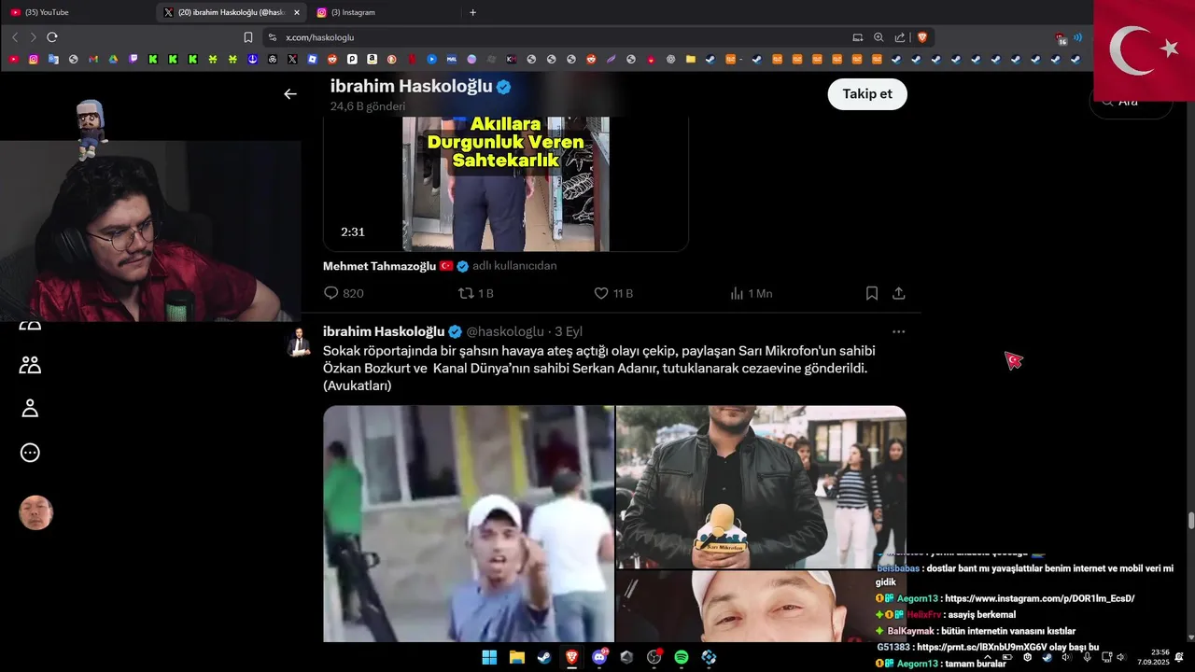The width and height of the screenshot is (1195, 672).
Task: Open the Gmail bookmark icon
Action: pyautogui.click(x=93, y=59)
